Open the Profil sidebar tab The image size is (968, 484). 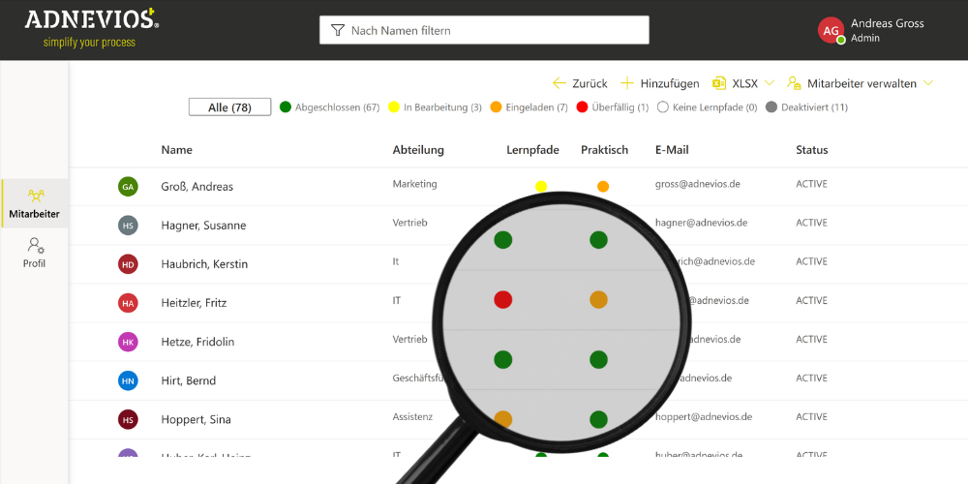click(x=35, y=253)
